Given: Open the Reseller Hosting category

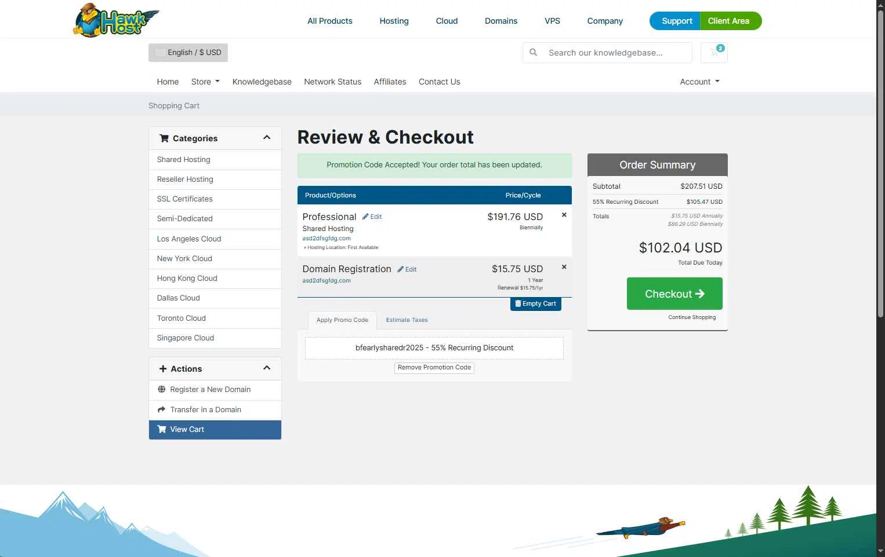Looking at the screenshot, I should coord(215,179).
